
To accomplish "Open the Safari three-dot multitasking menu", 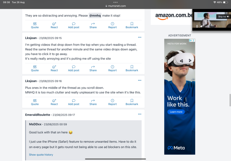I will click(116, 2).
